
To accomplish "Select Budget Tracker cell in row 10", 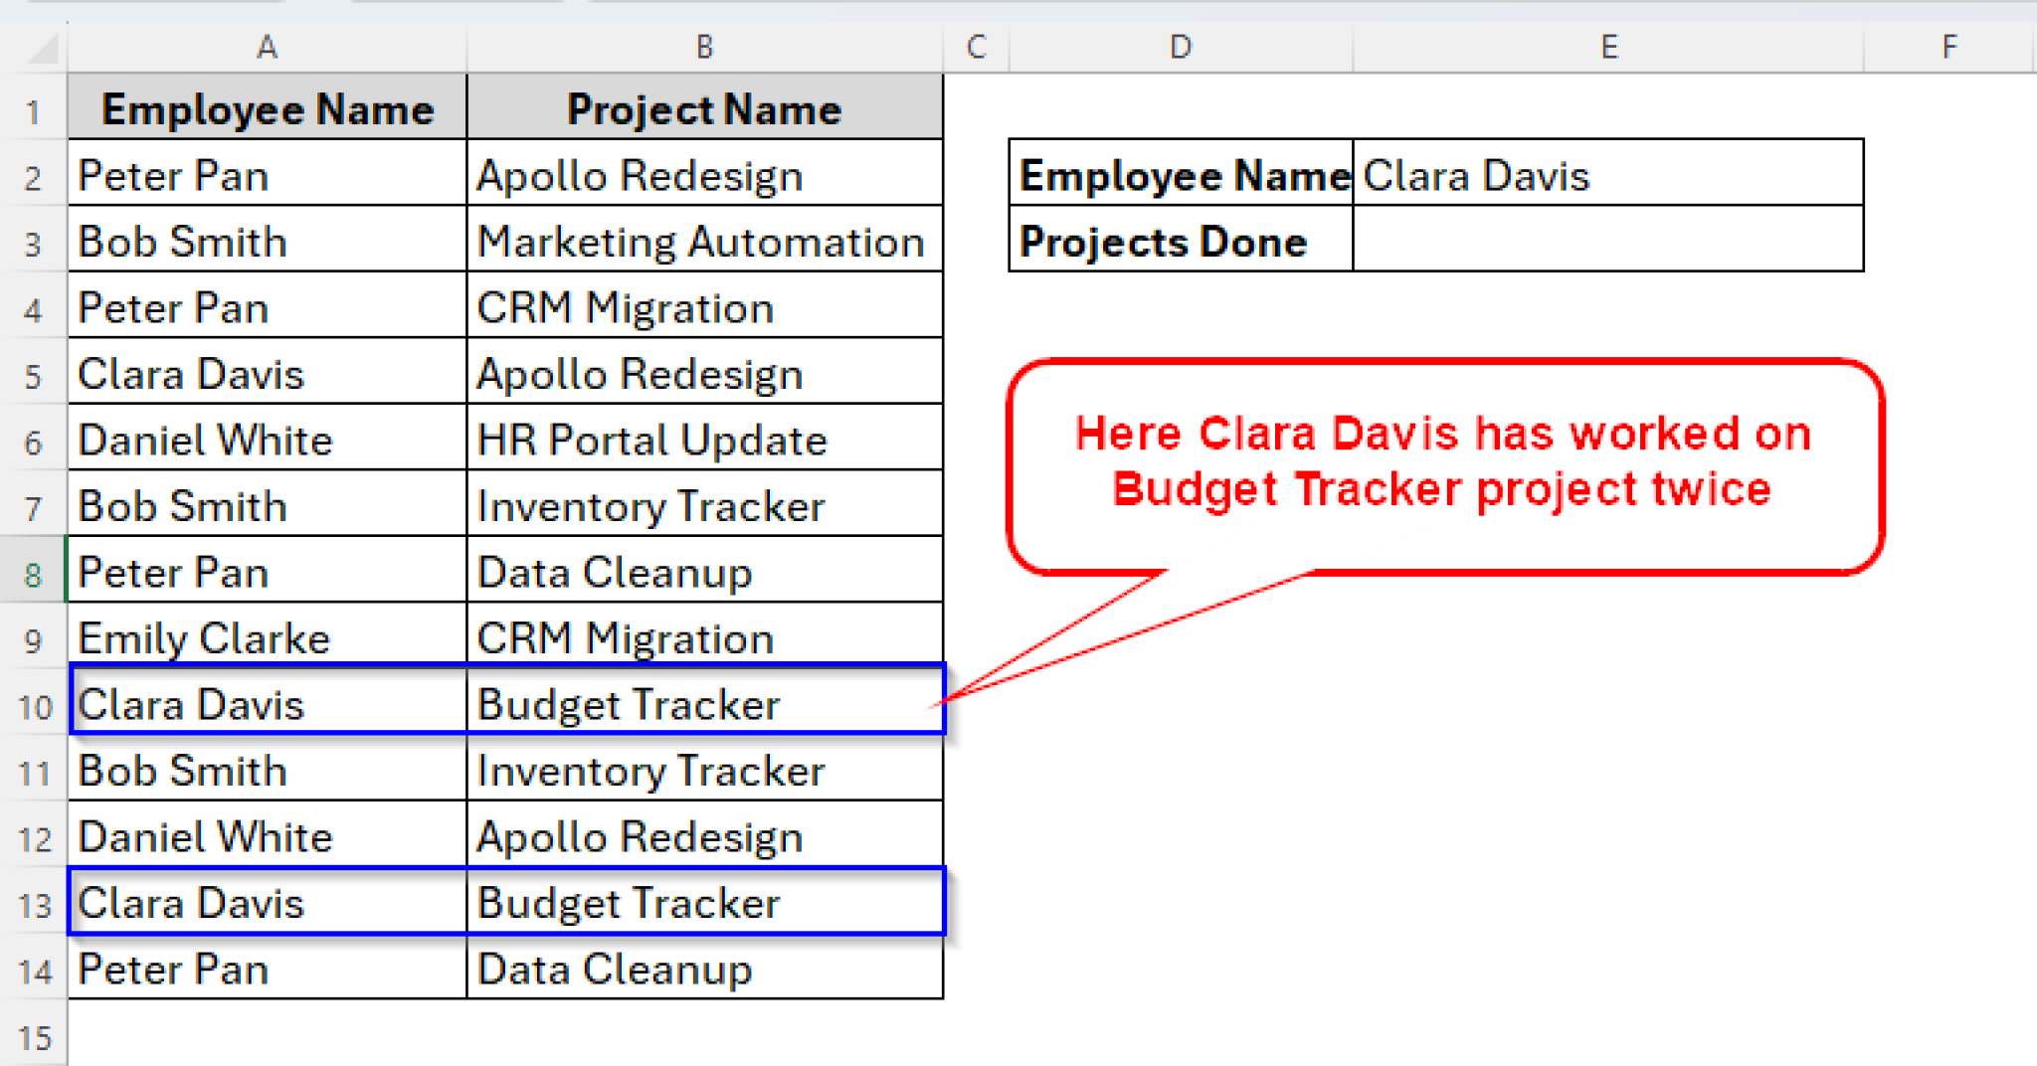I will (x=703, y=704).
